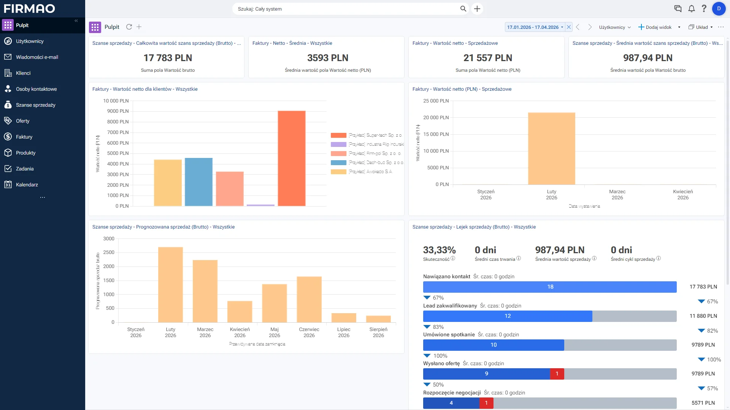
Task: Open notifications bell icon
Action: tap(691, 8)
